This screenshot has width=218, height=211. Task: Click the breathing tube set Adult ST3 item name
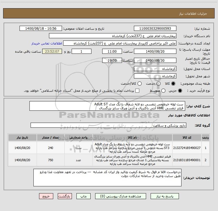point(132,148)
